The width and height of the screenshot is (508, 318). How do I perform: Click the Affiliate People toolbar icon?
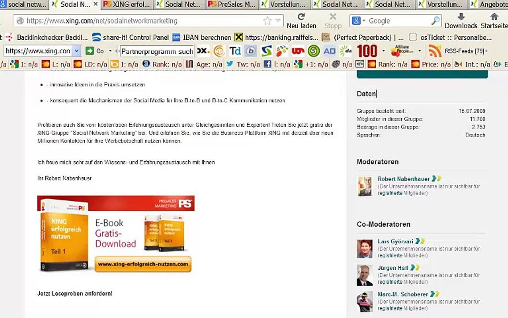click(x=402, y=51)
